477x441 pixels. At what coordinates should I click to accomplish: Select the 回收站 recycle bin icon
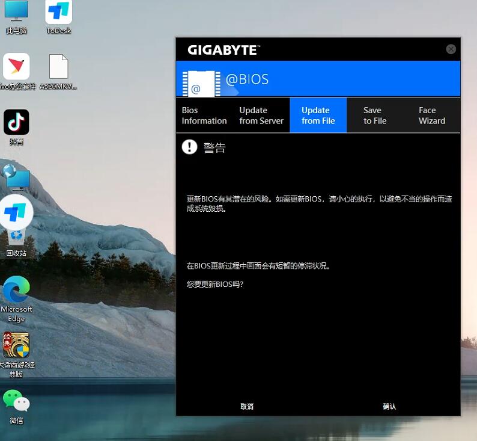point(16,238)
